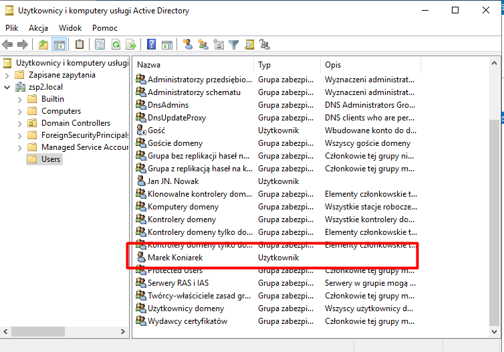The width and height of the screenshot is (504, 352).
Task: Collapse the zsp2.local domain node
Action: [x=7, y=87]
